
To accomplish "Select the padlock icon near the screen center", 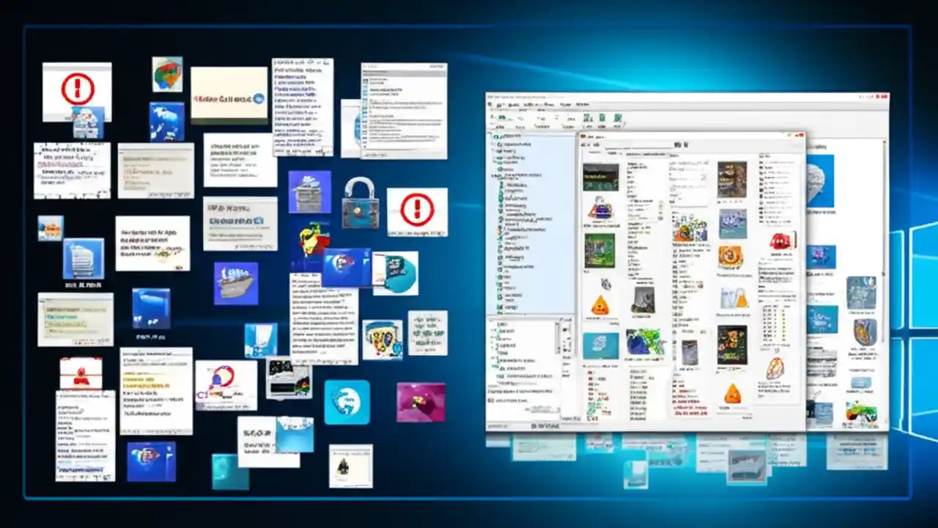I will click(x=360, y=208).
